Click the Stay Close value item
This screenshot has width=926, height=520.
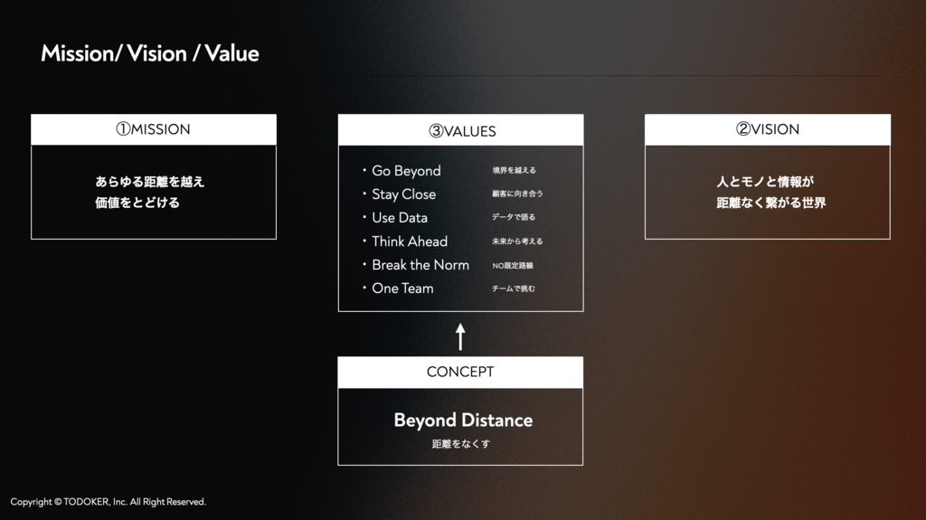click(x=404, y=194)
